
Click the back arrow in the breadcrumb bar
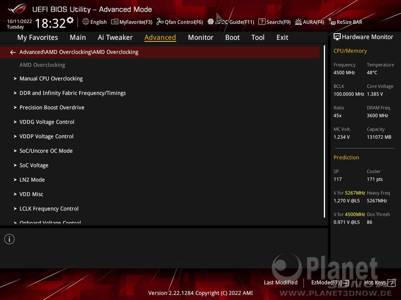tap(13, 52)
